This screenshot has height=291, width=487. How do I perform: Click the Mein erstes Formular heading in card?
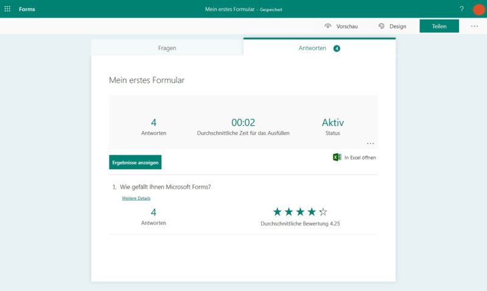click(147, 80)
